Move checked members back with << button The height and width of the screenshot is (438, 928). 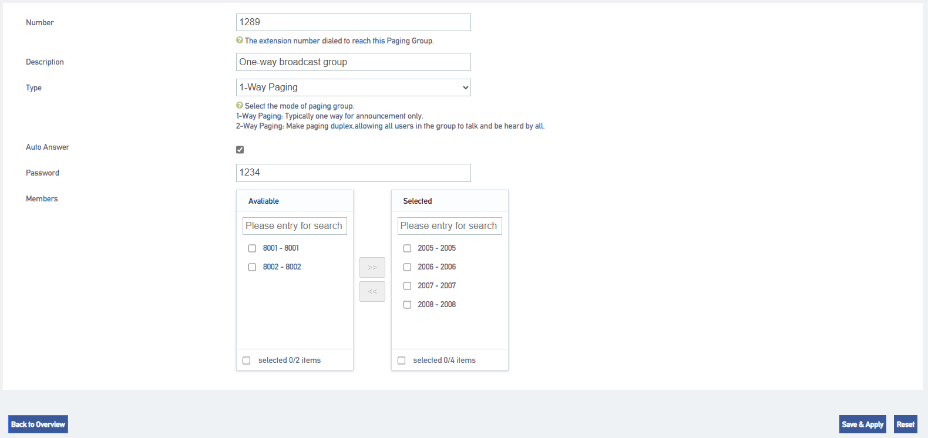pyautogui.click(x=372, y=291)
